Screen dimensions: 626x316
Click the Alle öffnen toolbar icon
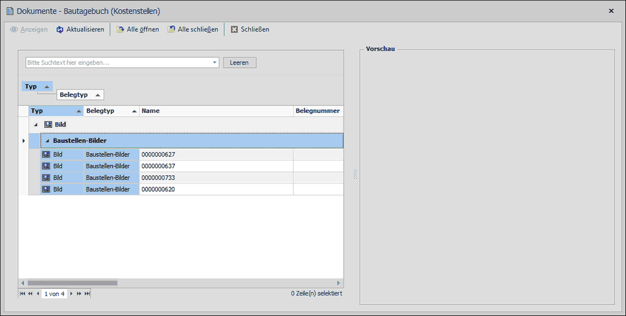pyautogui.click(x=120, y=30)
